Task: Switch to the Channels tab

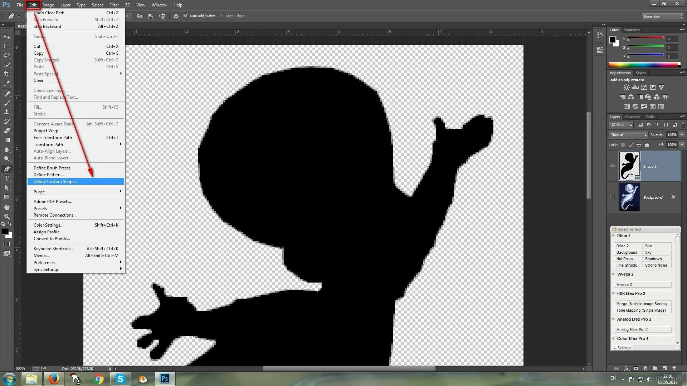Action: 632,117
